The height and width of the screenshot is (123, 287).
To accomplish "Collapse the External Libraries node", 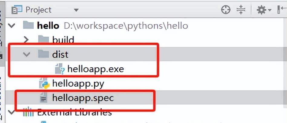I will [12, 112].
